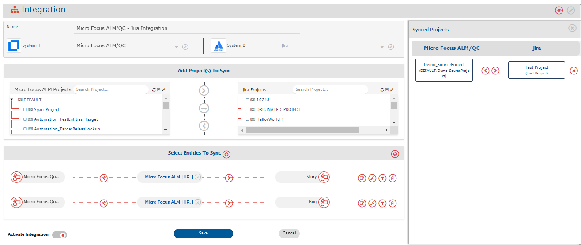Toggle the red eye view icon at top right
Viewport: 581px width, 245px height.
tap(559, 11)
